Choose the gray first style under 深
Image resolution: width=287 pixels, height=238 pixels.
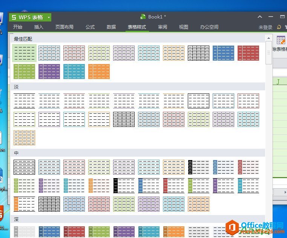click(25, 232)
